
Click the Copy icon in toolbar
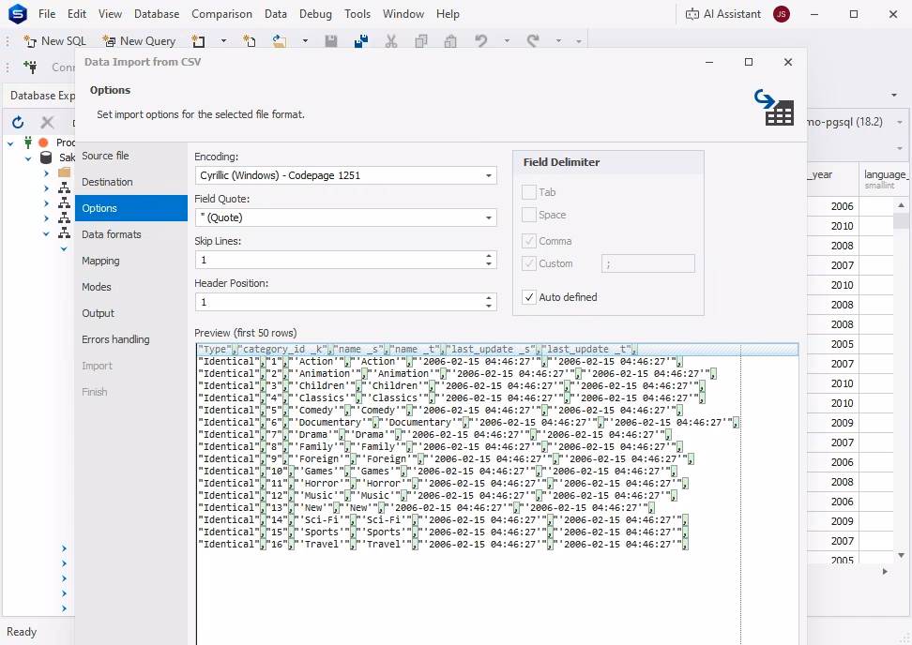pyautogui.click(x=421, y=40)
